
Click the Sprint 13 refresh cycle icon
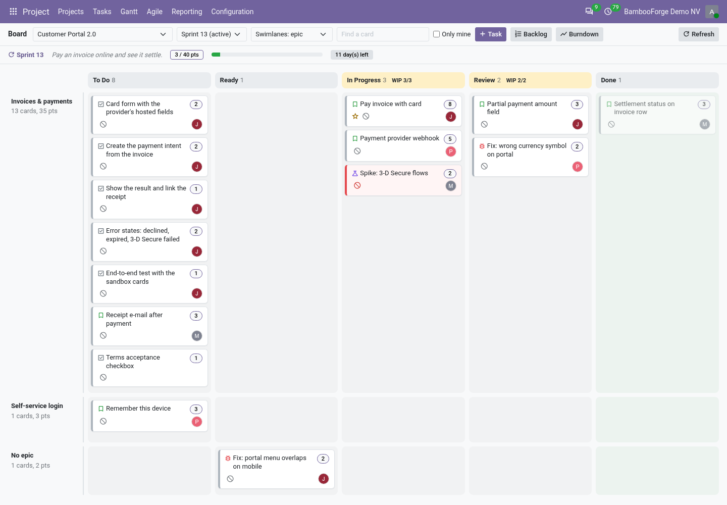tap(11, 55)
